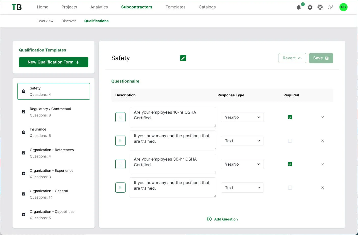Open the Templates menu item
358x235 pixels.
tap(175, 7)
